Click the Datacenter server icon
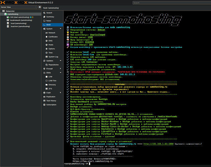The width and height of the screenshot is (211, 167). [x=3, y=11]
